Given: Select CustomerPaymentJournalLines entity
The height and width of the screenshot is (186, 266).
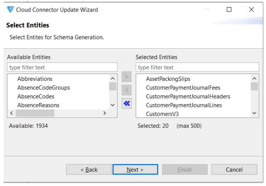Looking at the screenshot, I should tap(184, 105).
